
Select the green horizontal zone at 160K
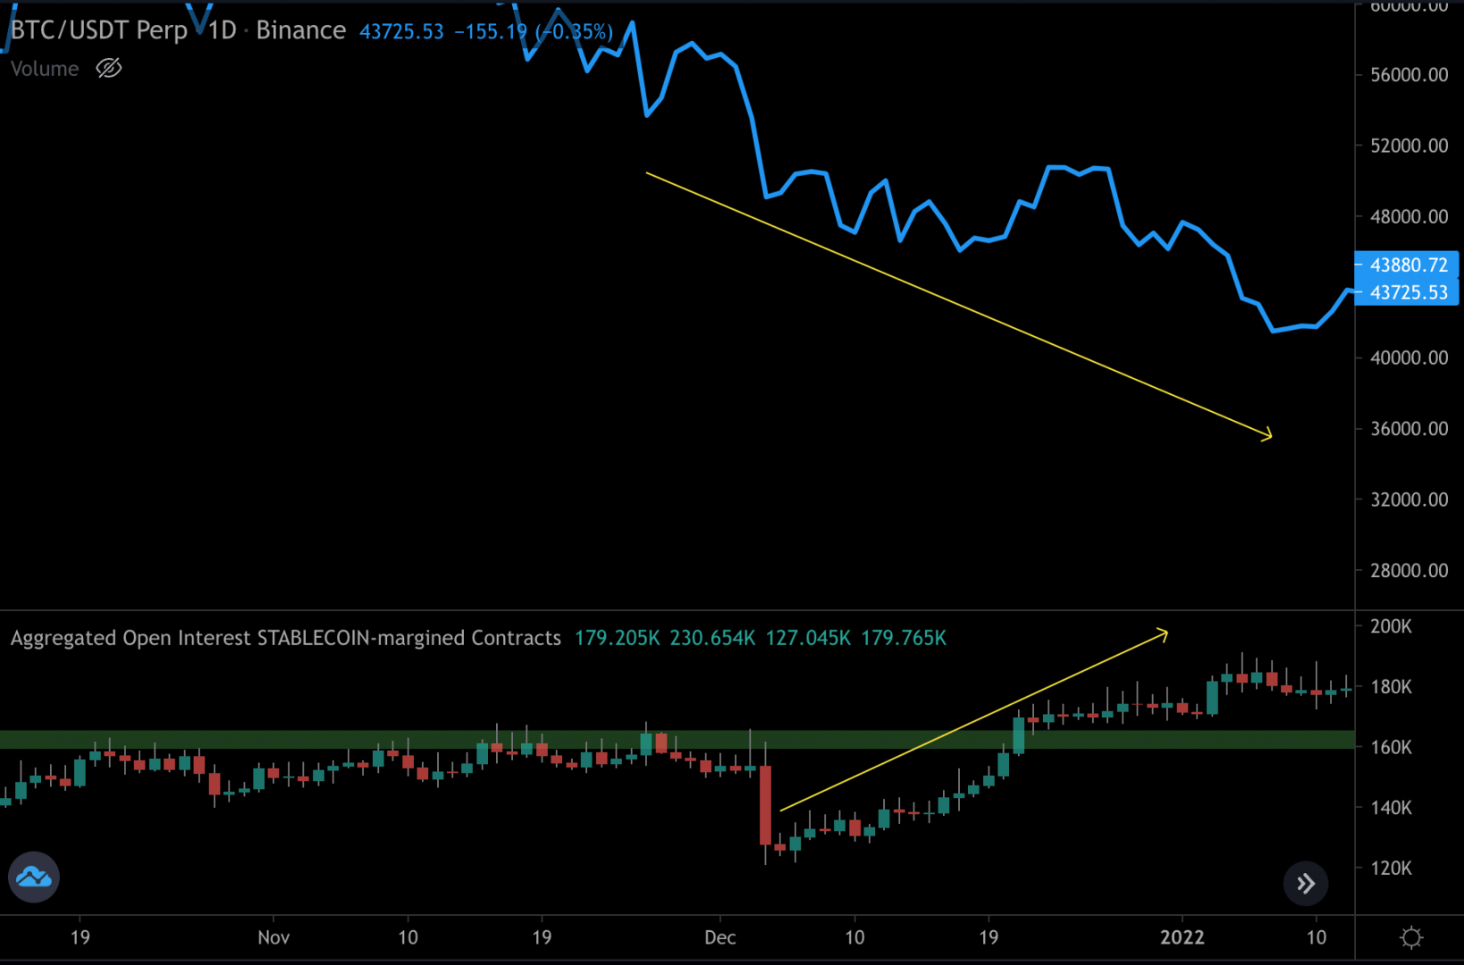(x=677, y=739)
